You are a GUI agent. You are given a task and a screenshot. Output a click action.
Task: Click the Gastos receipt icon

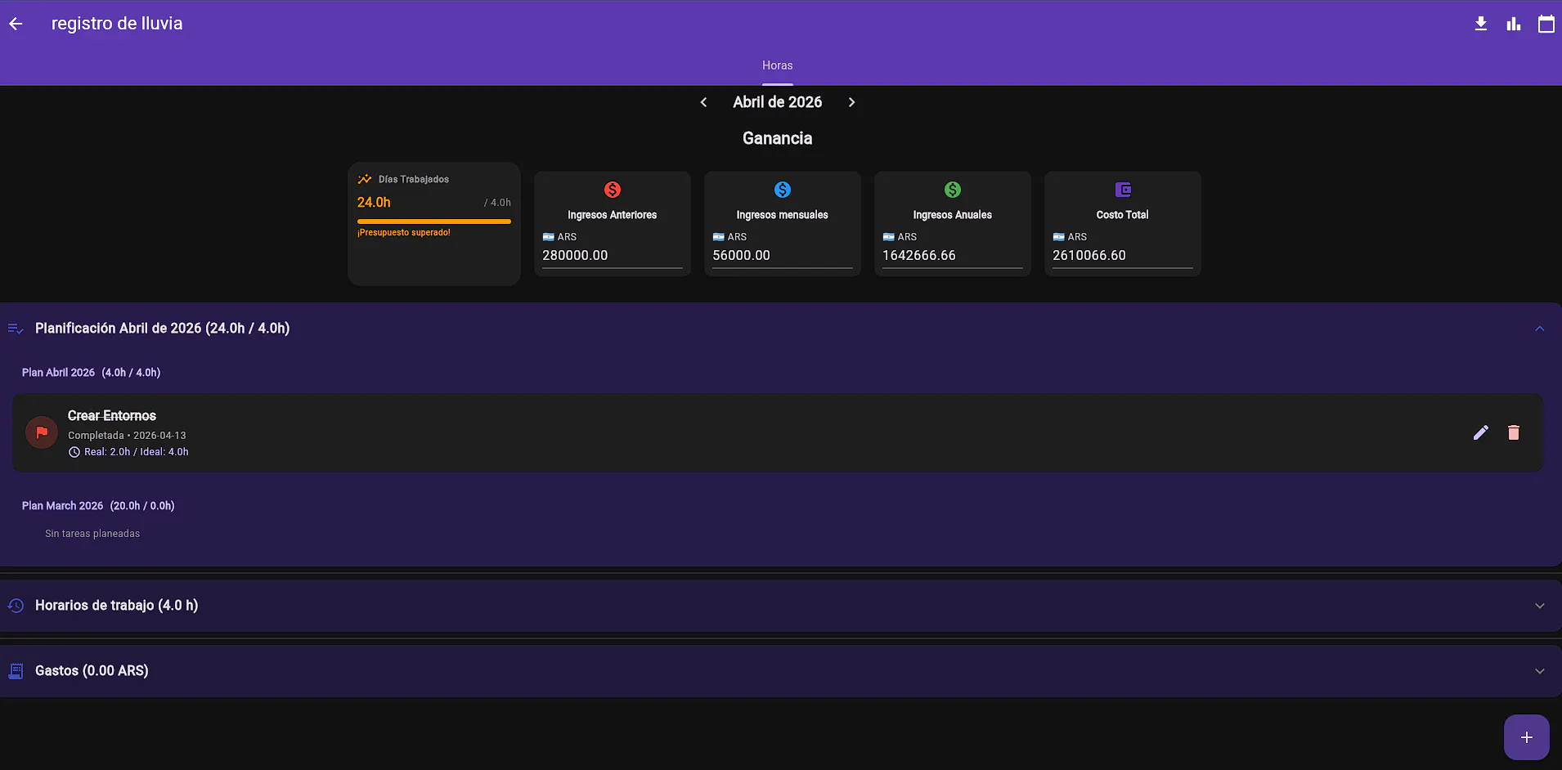[x=16, y=671]
